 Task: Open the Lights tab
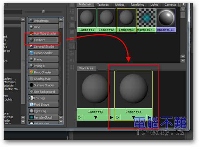[154, 5]
